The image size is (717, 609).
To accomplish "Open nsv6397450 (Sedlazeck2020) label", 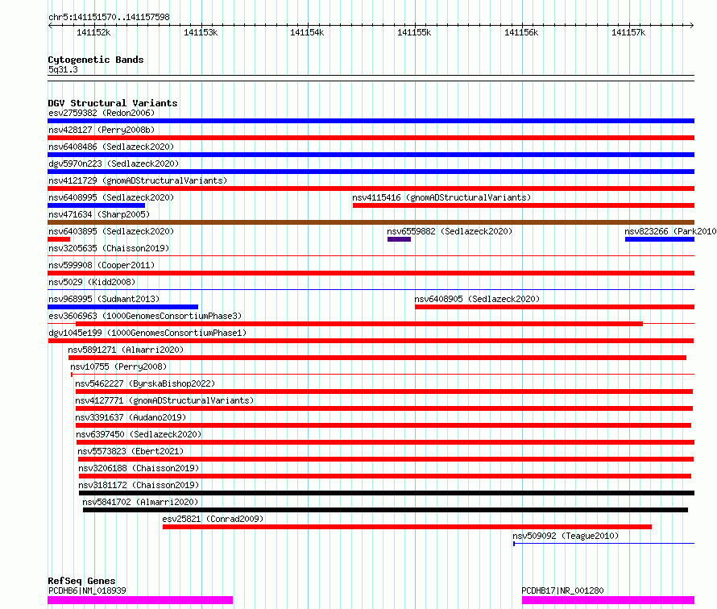I will click(139, 434).
